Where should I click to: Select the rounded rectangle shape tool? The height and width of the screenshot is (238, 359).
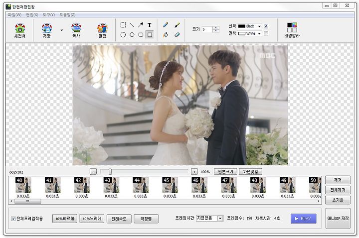click(141, 35)
